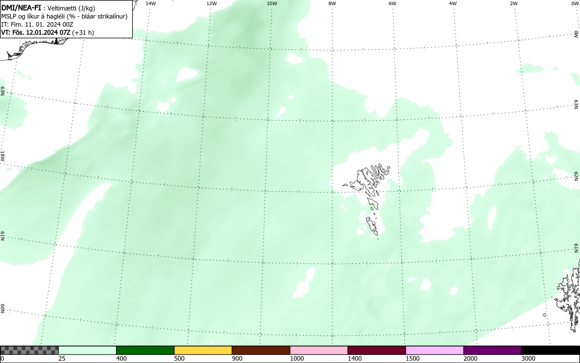
Task: Click the 8W longitude label
Action: click(332, 3)
